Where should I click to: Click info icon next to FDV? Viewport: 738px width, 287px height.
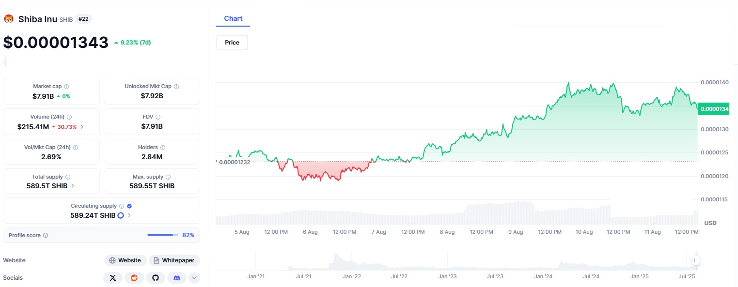pos(158,117)
